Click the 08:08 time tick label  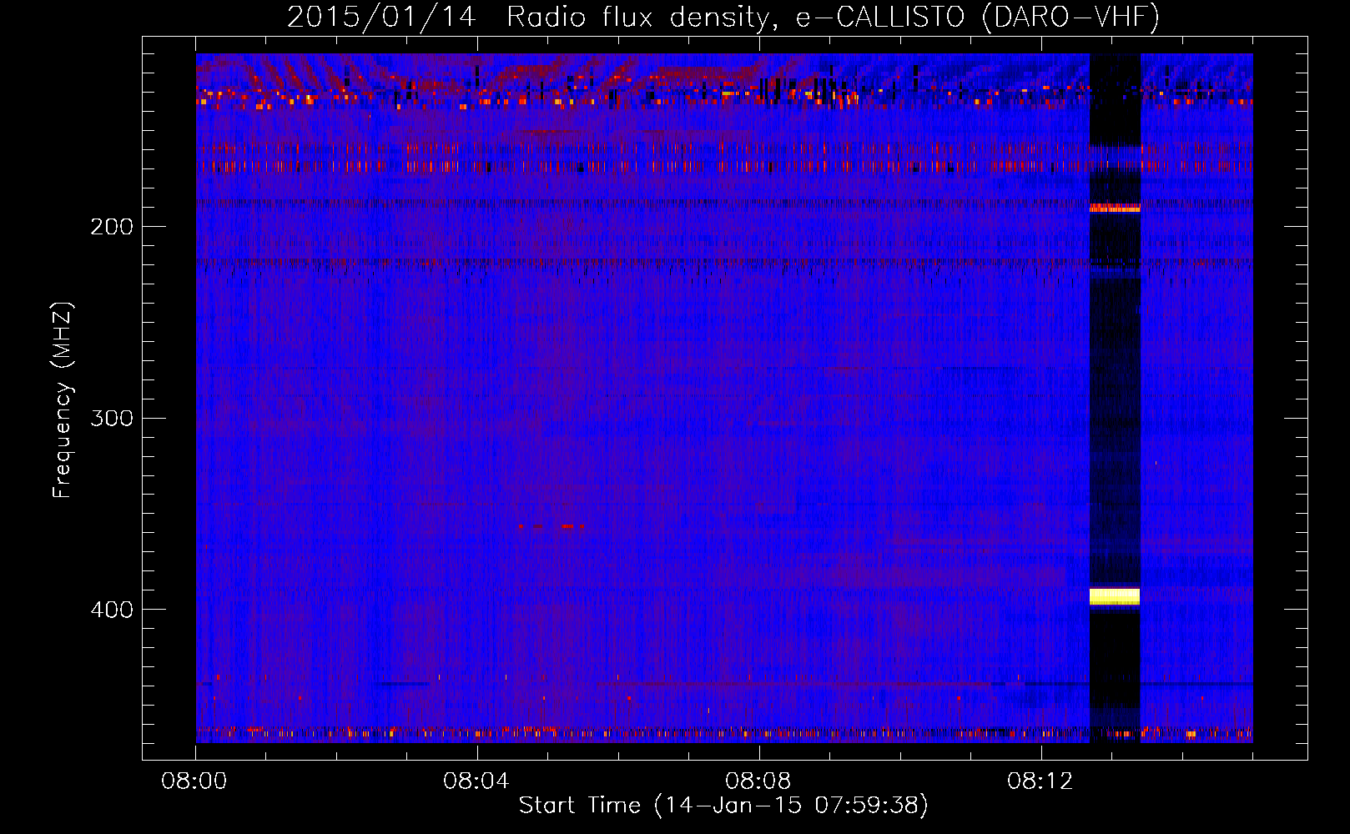coord(758,781)
